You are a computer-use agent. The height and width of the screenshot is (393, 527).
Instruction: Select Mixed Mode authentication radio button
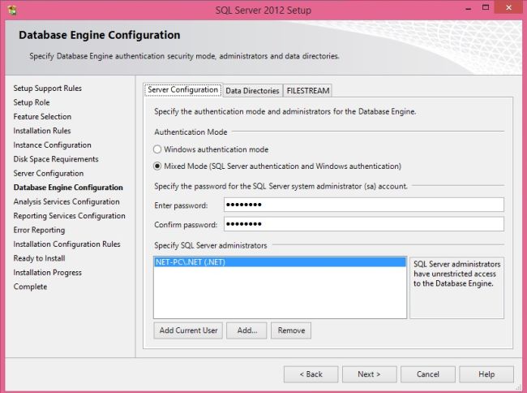coord(157,166)
